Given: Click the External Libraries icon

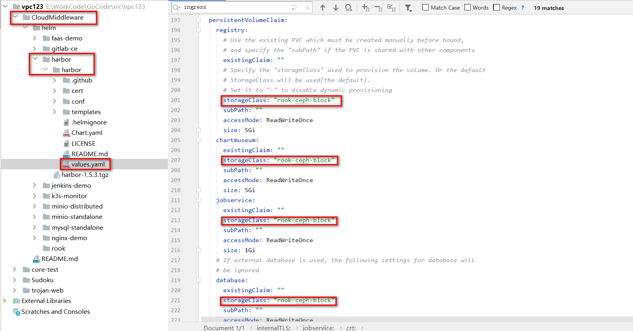Looking at the screenshot, I should (16, 301).
